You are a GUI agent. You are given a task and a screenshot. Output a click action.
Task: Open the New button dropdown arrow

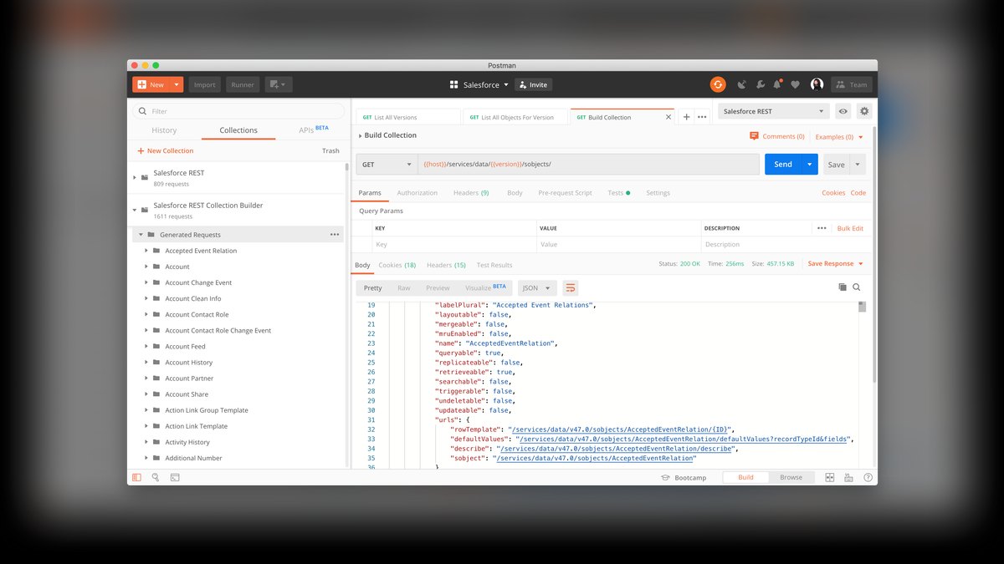(177, 84)
